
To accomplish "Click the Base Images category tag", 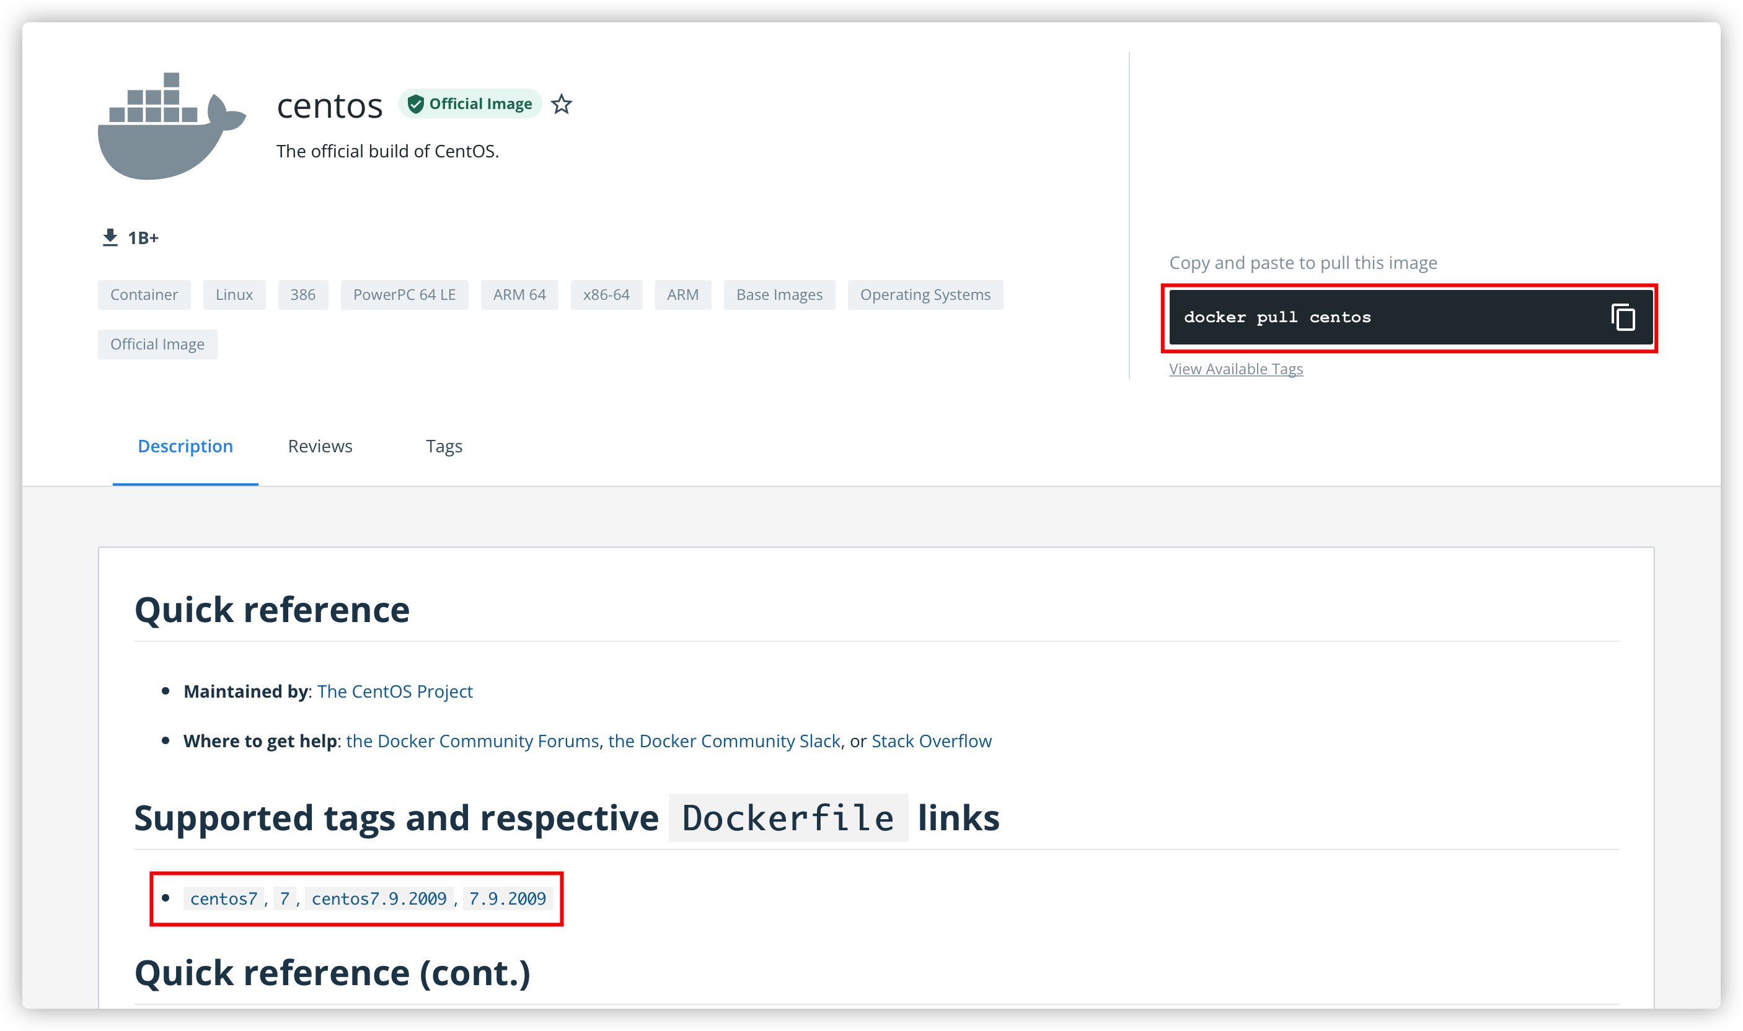I will click(779, 294).
